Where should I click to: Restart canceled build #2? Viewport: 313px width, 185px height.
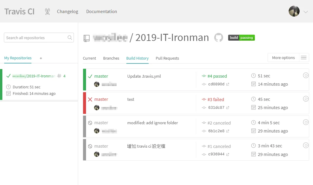pyautogui.click(x=306, y=122)
